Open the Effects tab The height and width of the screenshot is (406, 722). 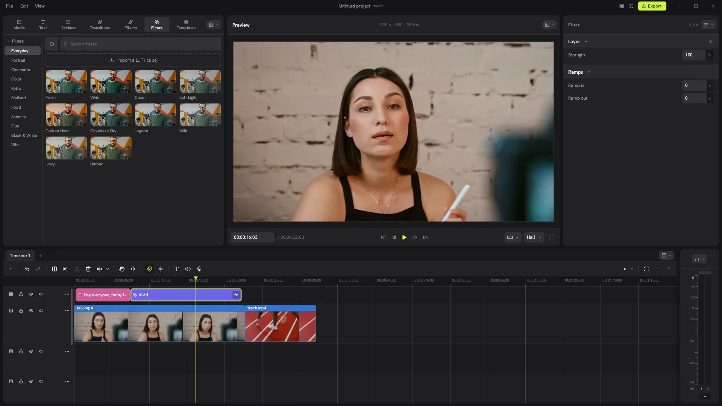[x=130, y=25]
